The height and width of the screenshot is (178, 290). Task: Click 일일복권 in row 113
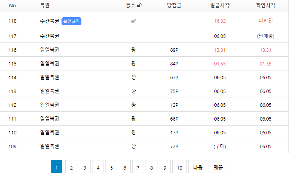tap(50, 91)
